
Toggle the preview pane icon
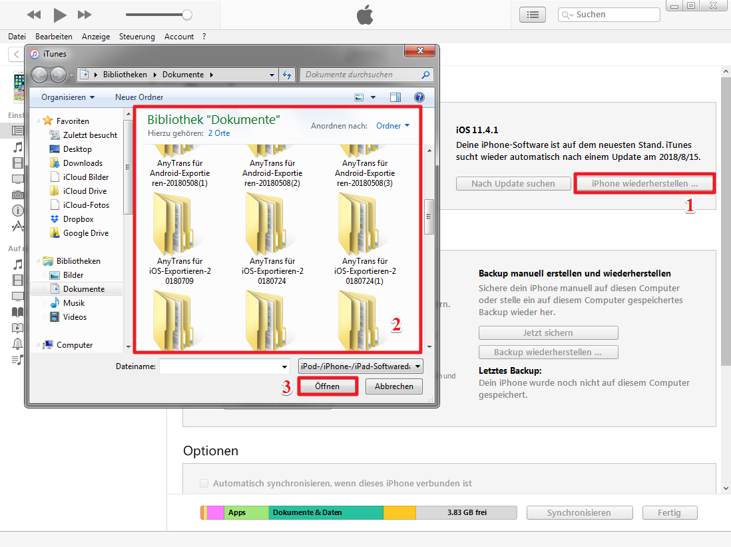pyautogui.click(x=395, y=97)
